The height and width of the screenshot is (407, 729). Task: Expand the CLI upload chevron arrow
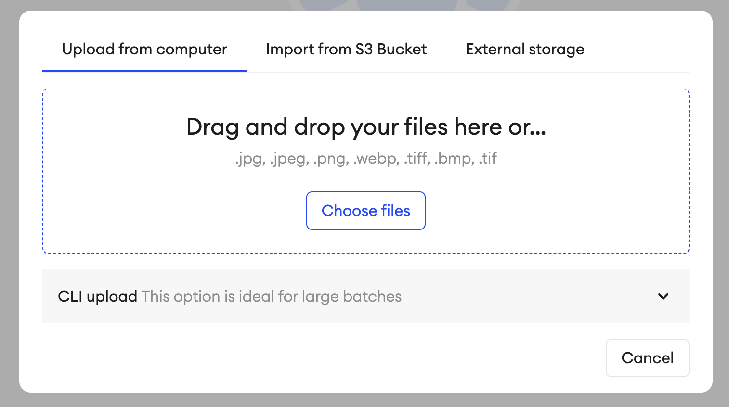(x=663, y=296)
